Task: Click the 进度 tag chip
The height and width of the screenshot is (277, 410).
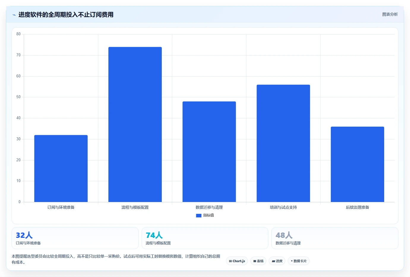Action: [277, 261]
